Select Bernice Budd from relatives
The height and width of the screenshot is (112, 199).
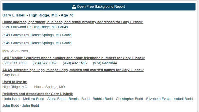79,99
